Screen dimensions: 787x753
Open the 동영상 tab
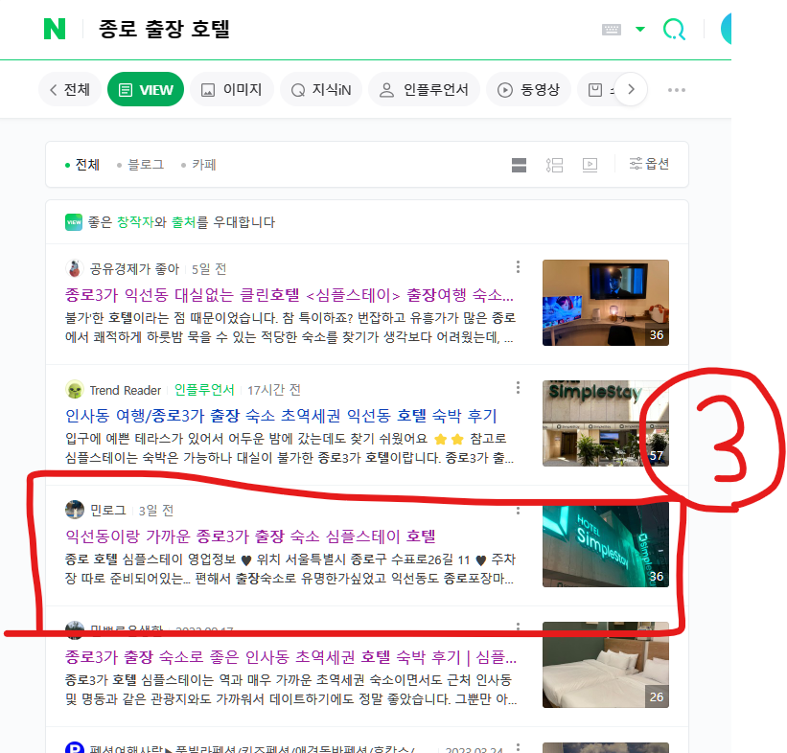528,90
